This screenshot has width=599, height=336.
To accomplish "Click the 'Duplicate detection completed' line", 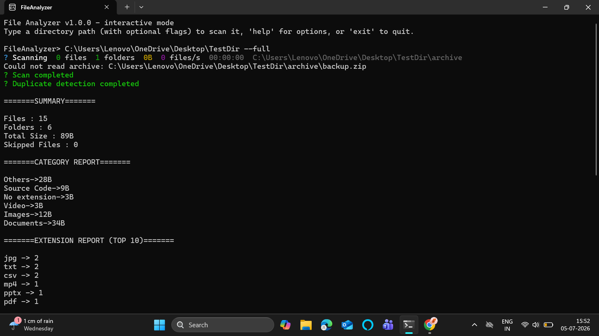I will (x=71, y=84).
